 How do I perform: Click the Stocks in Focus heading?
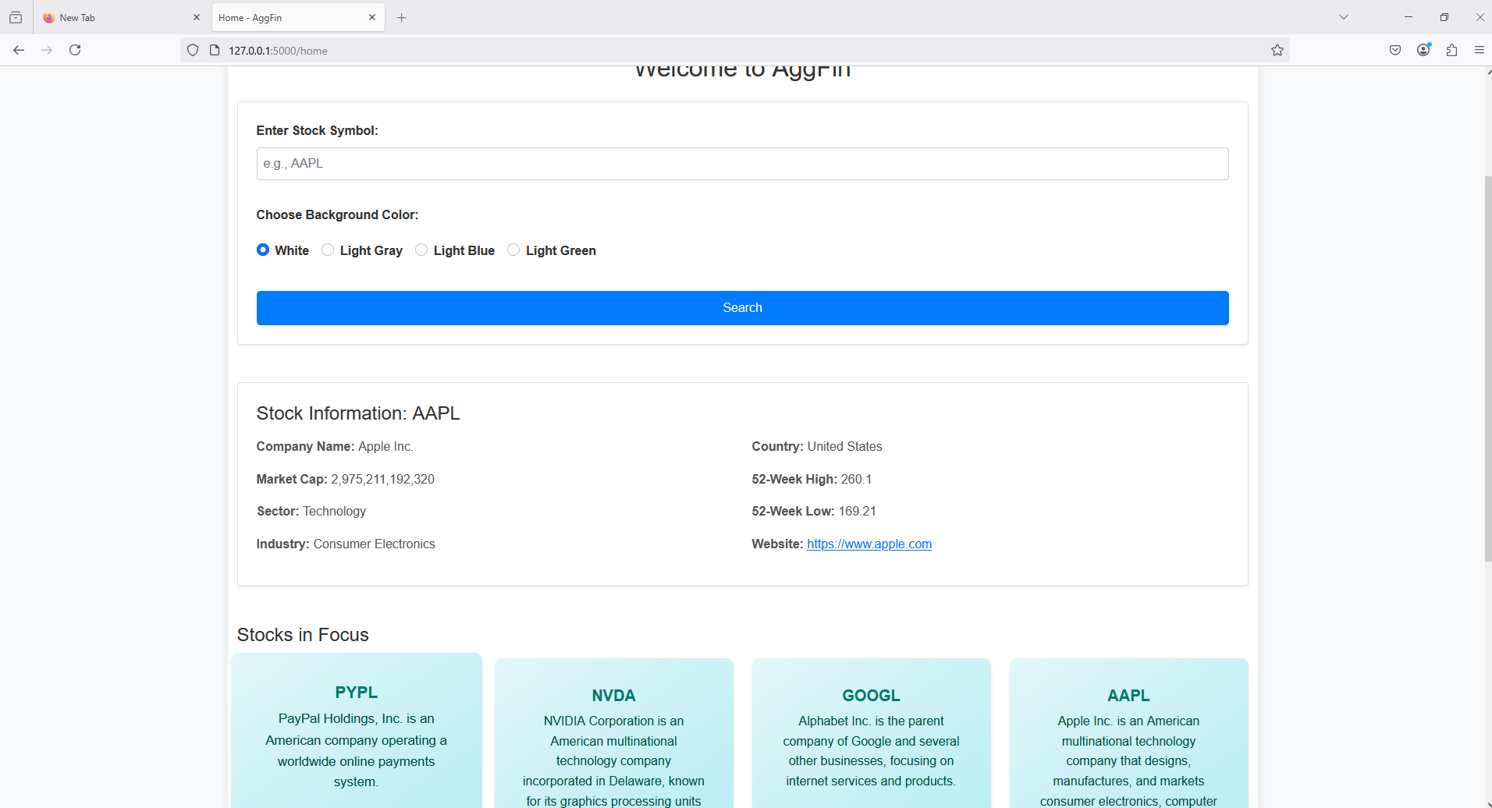[x=303, y=635]
